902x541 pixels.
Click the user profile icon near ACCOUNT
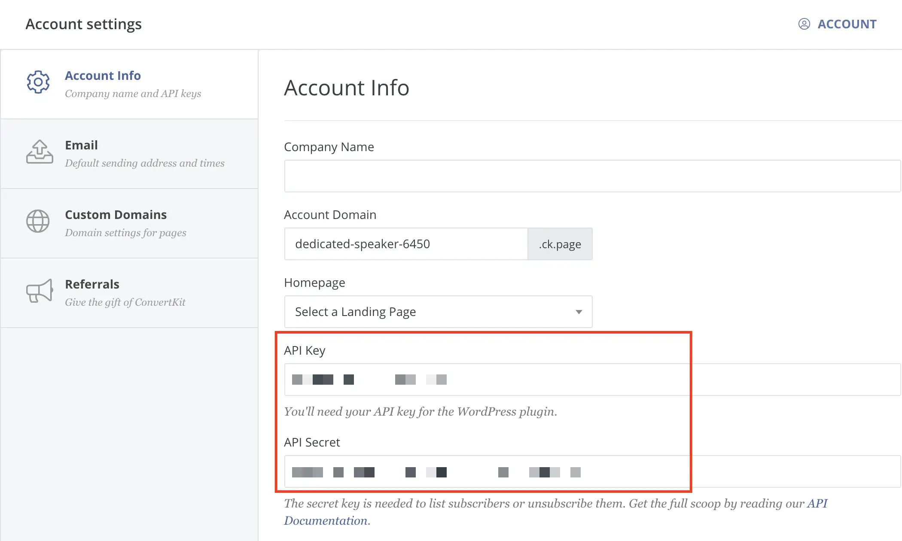tap(804, 24)
